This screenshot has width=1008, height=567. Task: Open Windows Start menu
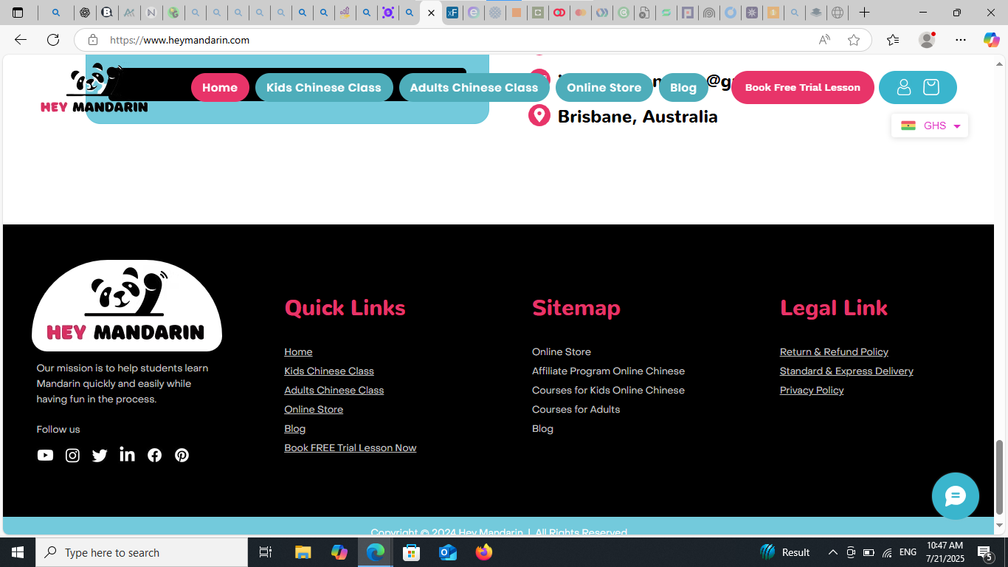(x=18, y=552)
